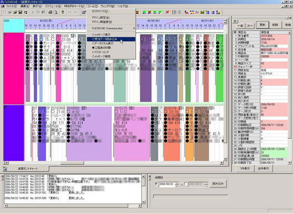This screenshot has height=214, width=293.
Task: Click the red line chart toolbar icon
Action: (197, 12)
